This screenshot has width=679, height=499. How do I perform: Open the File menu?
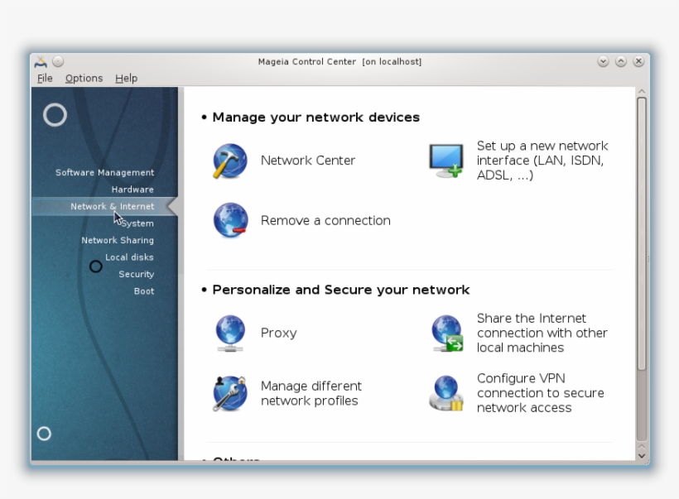click(x=44, y=78)
